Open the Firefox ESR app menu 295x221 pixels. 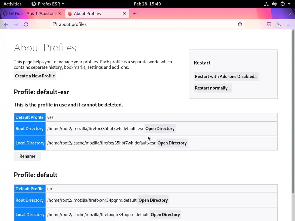[x=48, y=4]
